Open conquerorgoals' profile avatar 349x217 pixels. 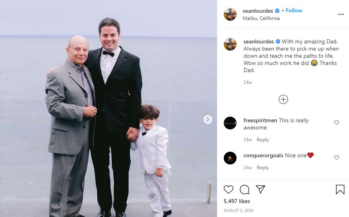click(230, 158)
